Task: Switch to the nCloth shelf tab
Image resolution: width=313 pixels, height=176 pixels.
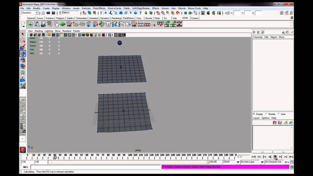Action: click(185, 18)
